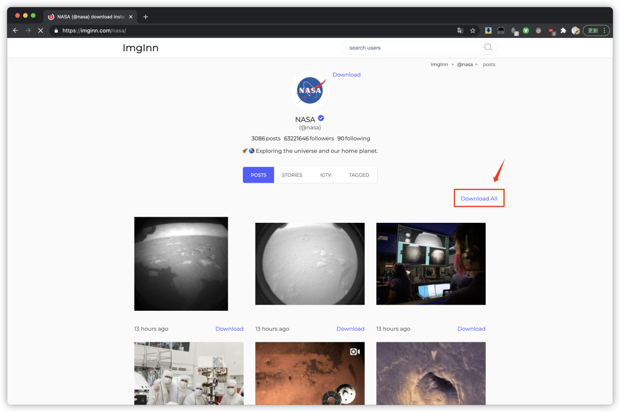Switch to the POSTS tab
The image size is (620, 412).
[258, 175]
